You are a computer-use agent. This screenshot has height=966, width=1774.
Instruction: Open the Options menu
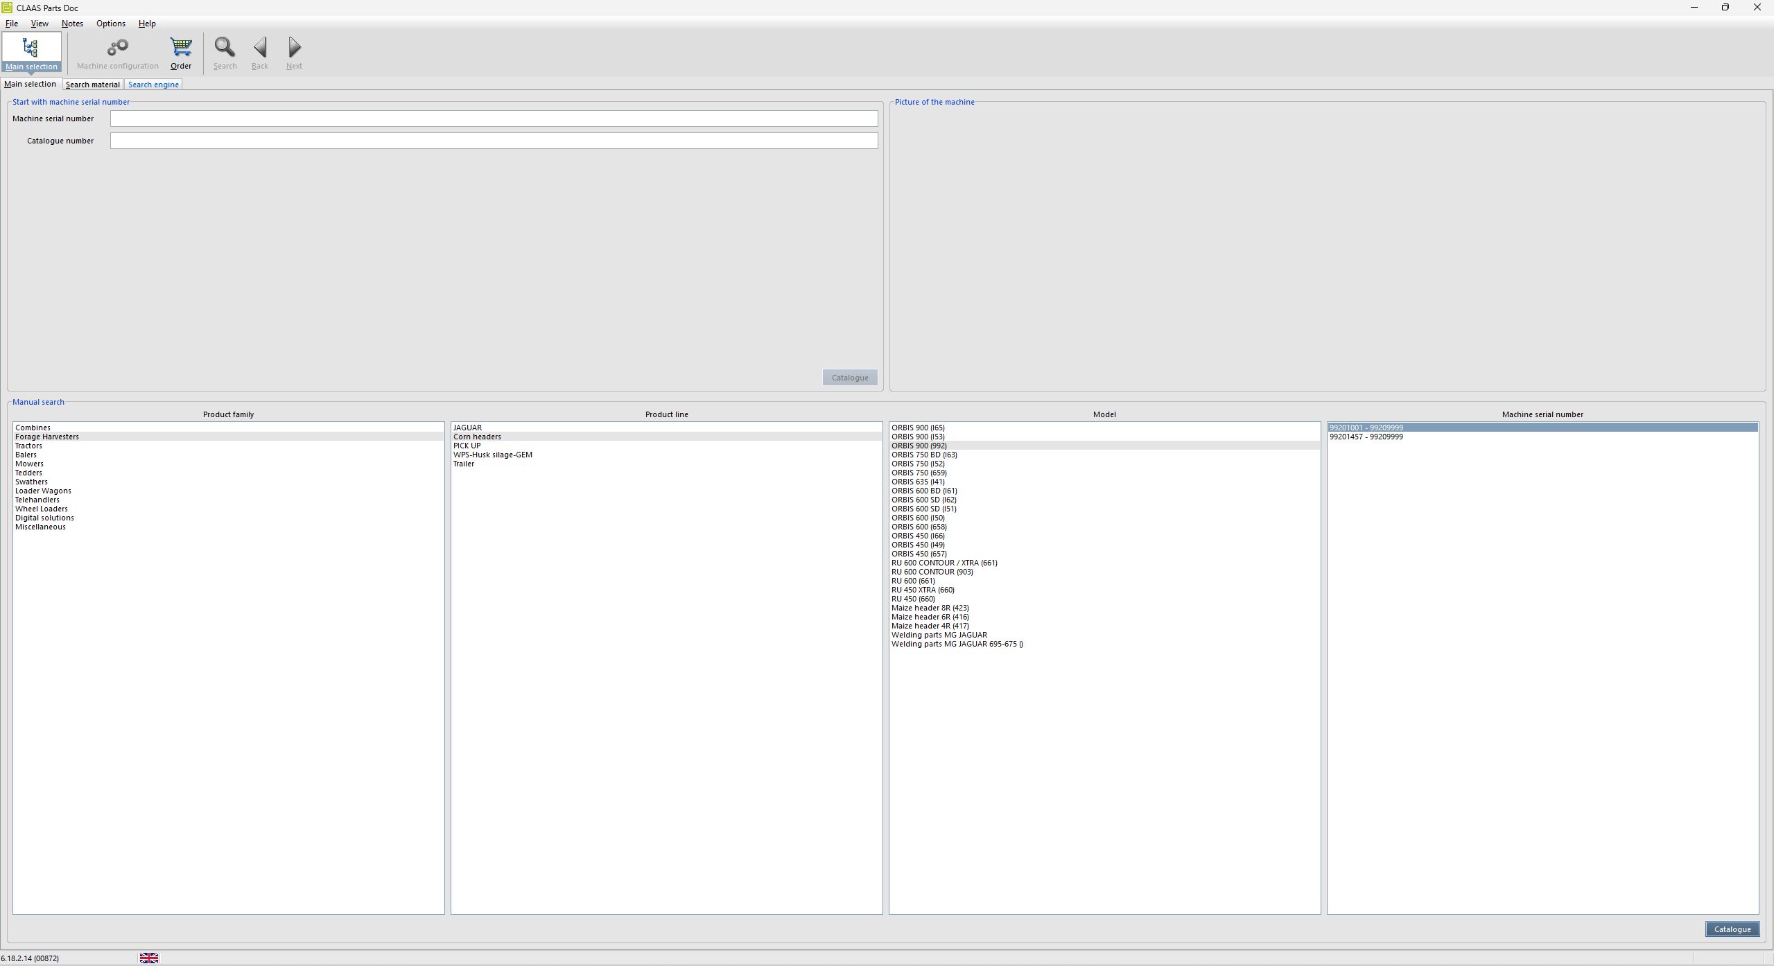pos(111,24)
